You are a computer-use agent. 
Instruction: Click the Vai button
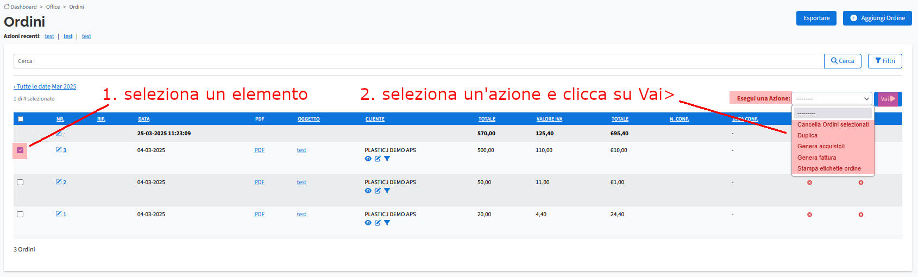888,99
